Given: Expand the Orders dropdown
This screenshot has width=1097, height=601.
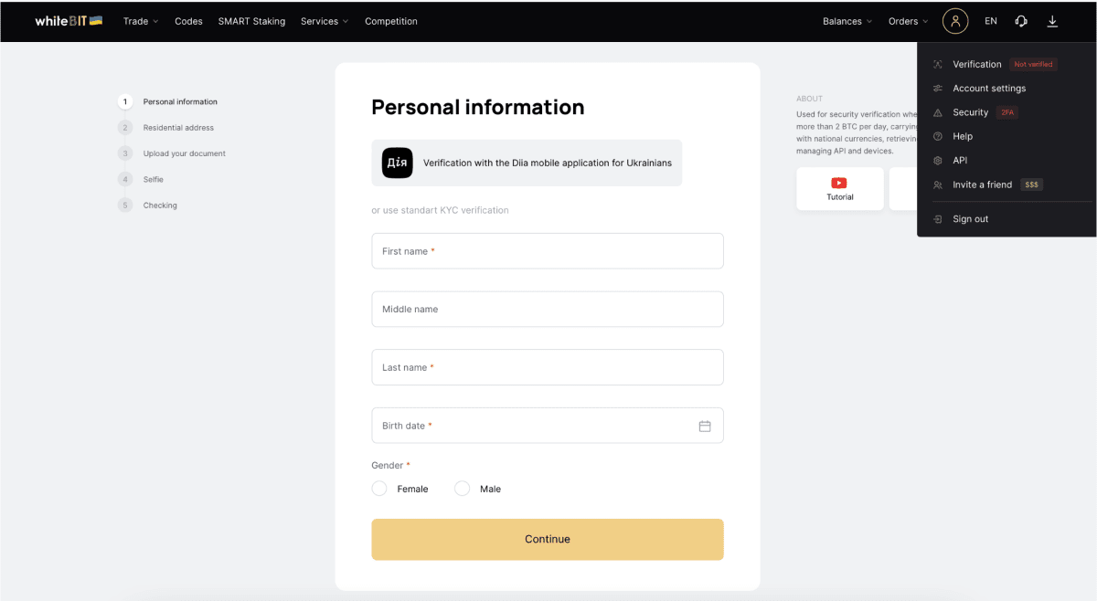Looking at the screenshot, I should [909, 21].
